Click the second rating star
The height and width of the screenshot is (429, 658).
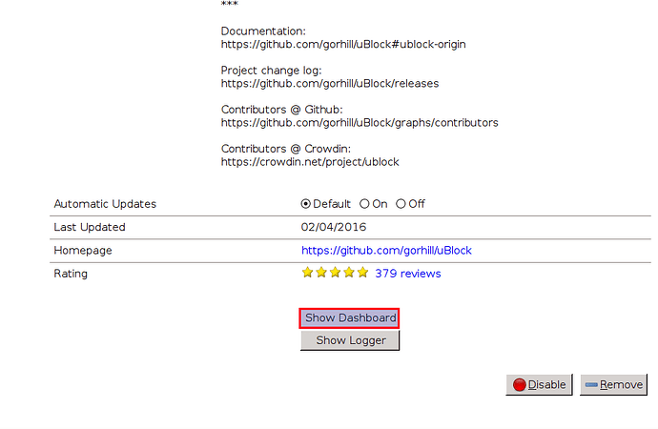pyautogui.click(x=321, y=273)
